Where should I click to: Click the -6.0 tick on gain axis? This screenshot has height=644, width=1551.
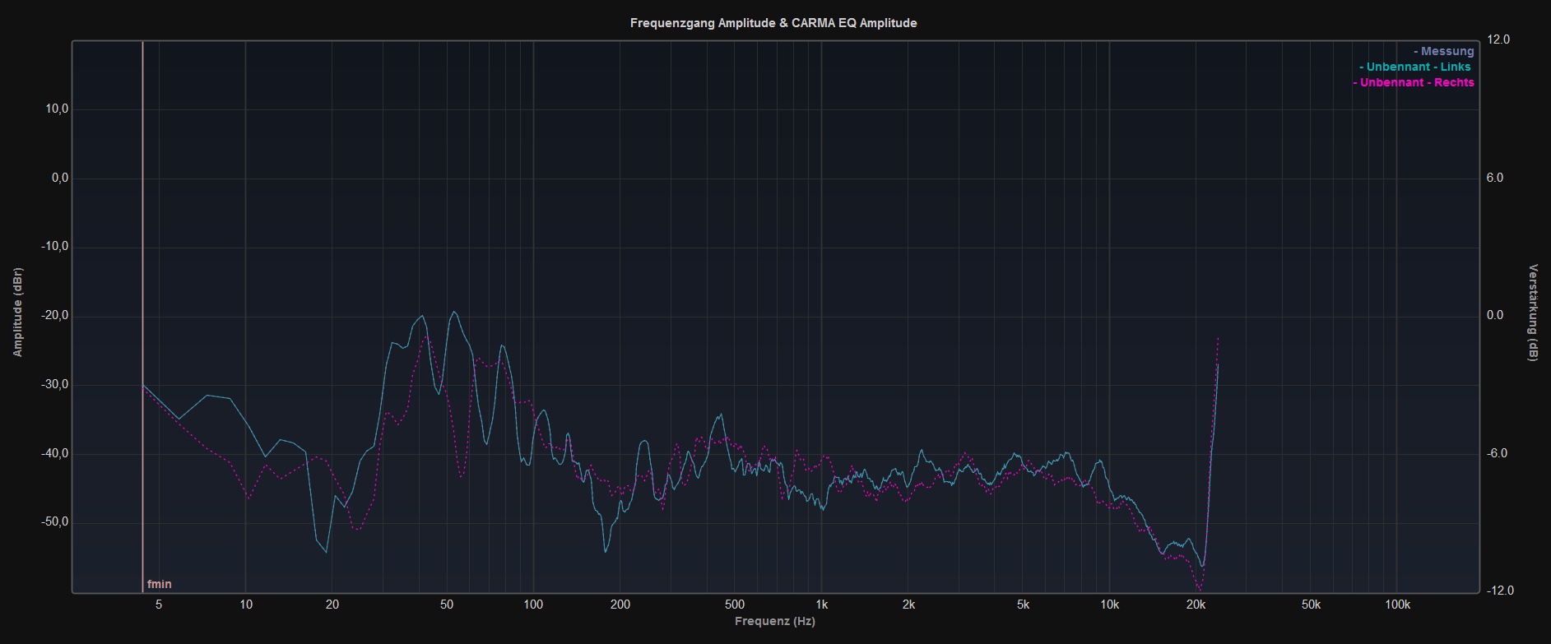[x=1499, y=453]
